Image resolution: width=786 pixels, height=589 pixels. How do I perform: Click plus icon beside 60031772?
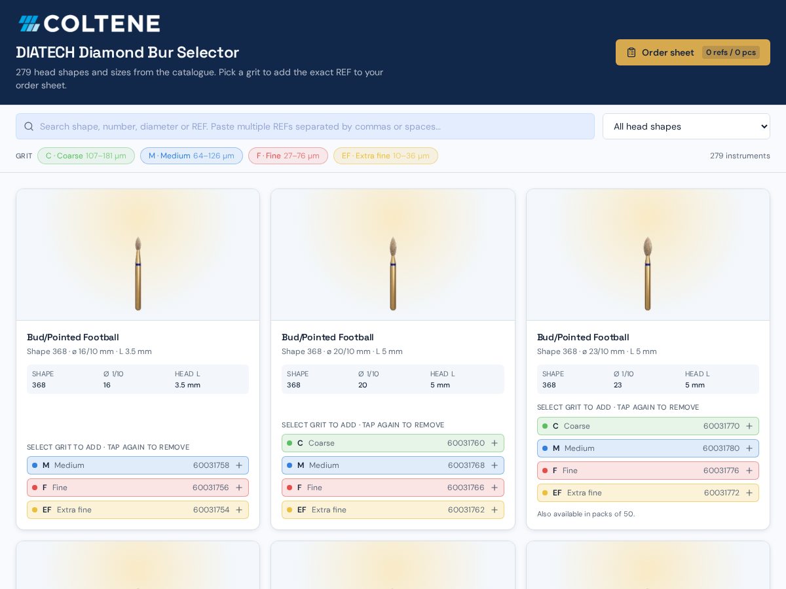tap(749, 493)
